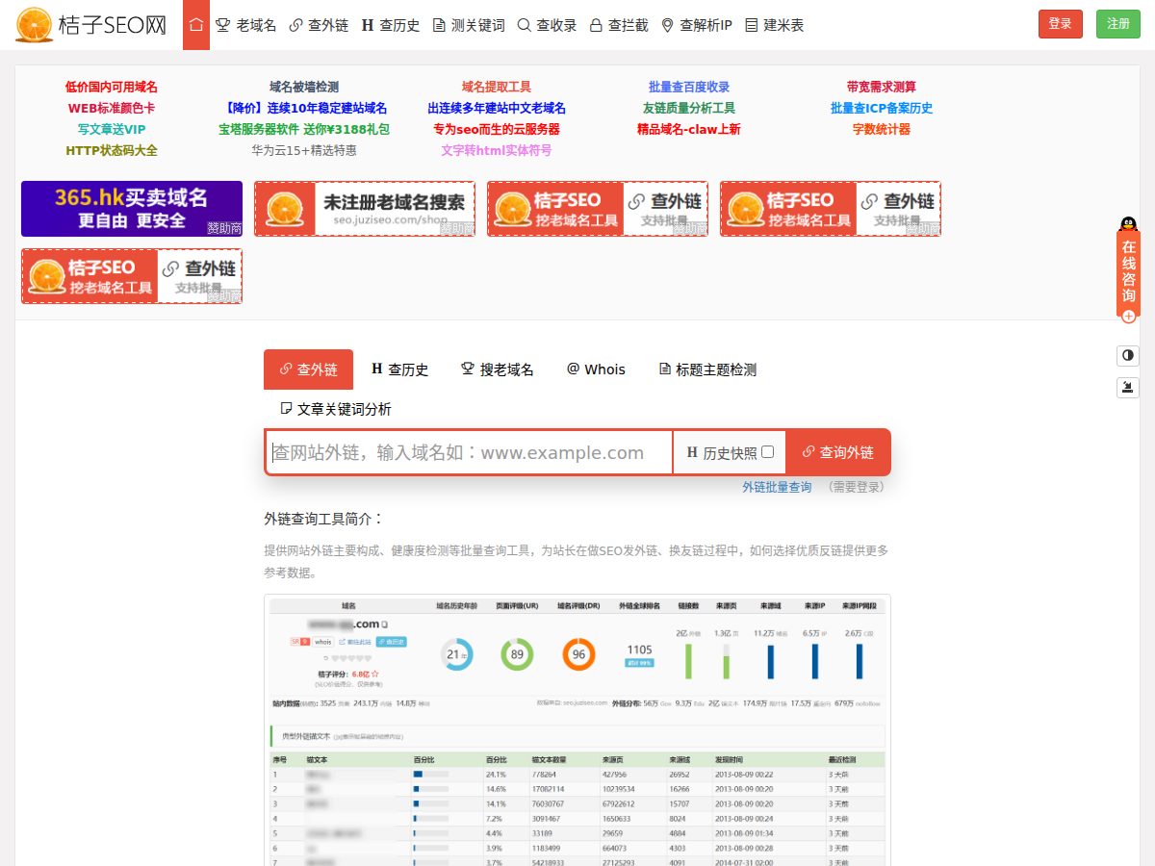Screen dimensions: 1155x866
Task: Open 查收录 nav item
Action: [547, 25]
